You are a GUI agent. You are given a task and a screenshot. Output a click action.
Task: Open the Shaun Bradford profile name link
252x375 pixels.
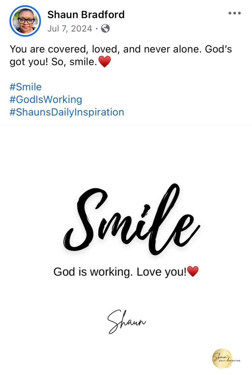(86, 15)
